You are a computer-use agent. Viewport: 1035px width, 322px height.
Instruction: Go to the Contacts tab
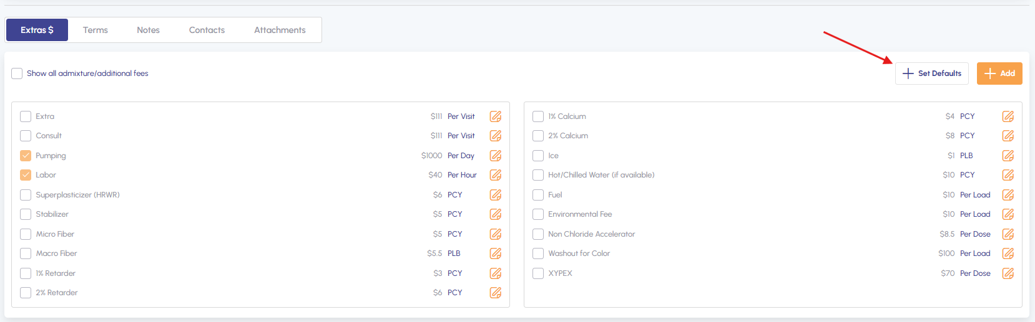(x=207, y=30)
